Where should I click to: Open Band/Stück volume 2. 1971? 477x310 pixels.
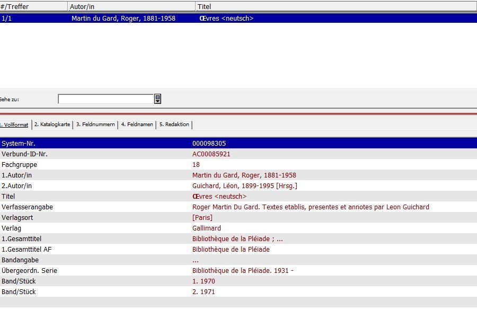pos(204,292)
